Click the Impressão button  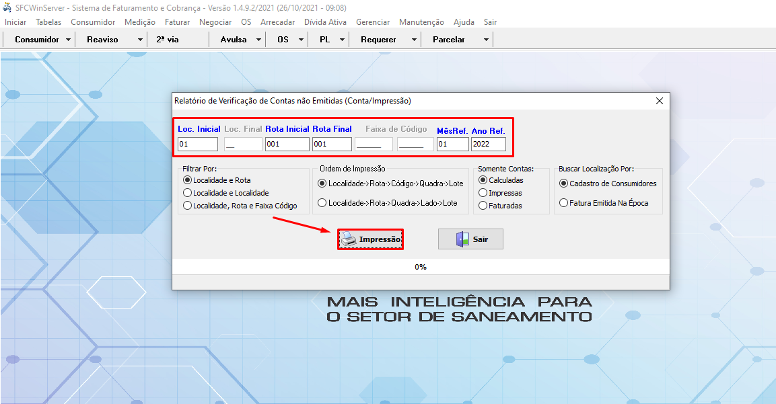click(370, 239)
